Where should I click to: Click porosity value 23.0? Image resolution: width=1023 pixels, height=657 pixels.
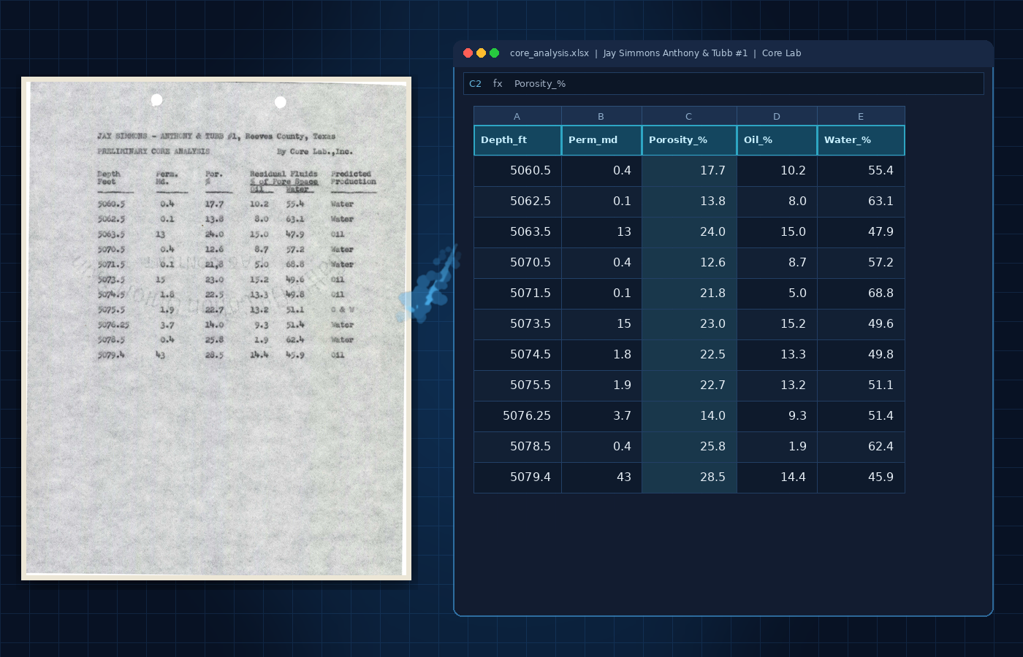(x=689, y=324)
